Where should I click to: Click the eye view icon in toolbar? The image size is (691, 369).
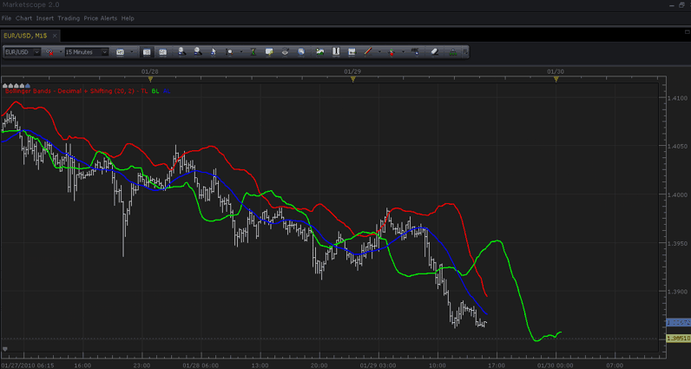coord(285,52)
